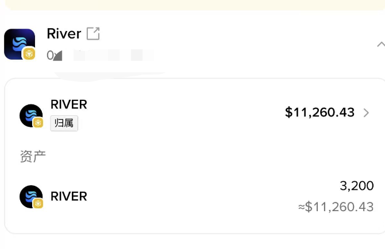The width and height of the screenshot is (385, 249).
Task: Click the yellow banner strip at the top
Action: click(x=192, y=5)
